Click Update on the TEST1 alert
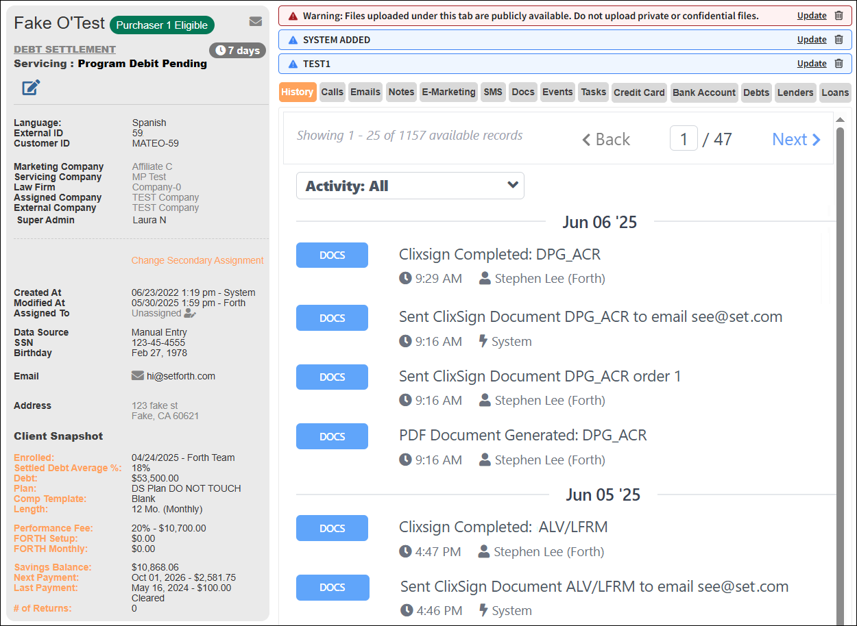 [812, 64]
